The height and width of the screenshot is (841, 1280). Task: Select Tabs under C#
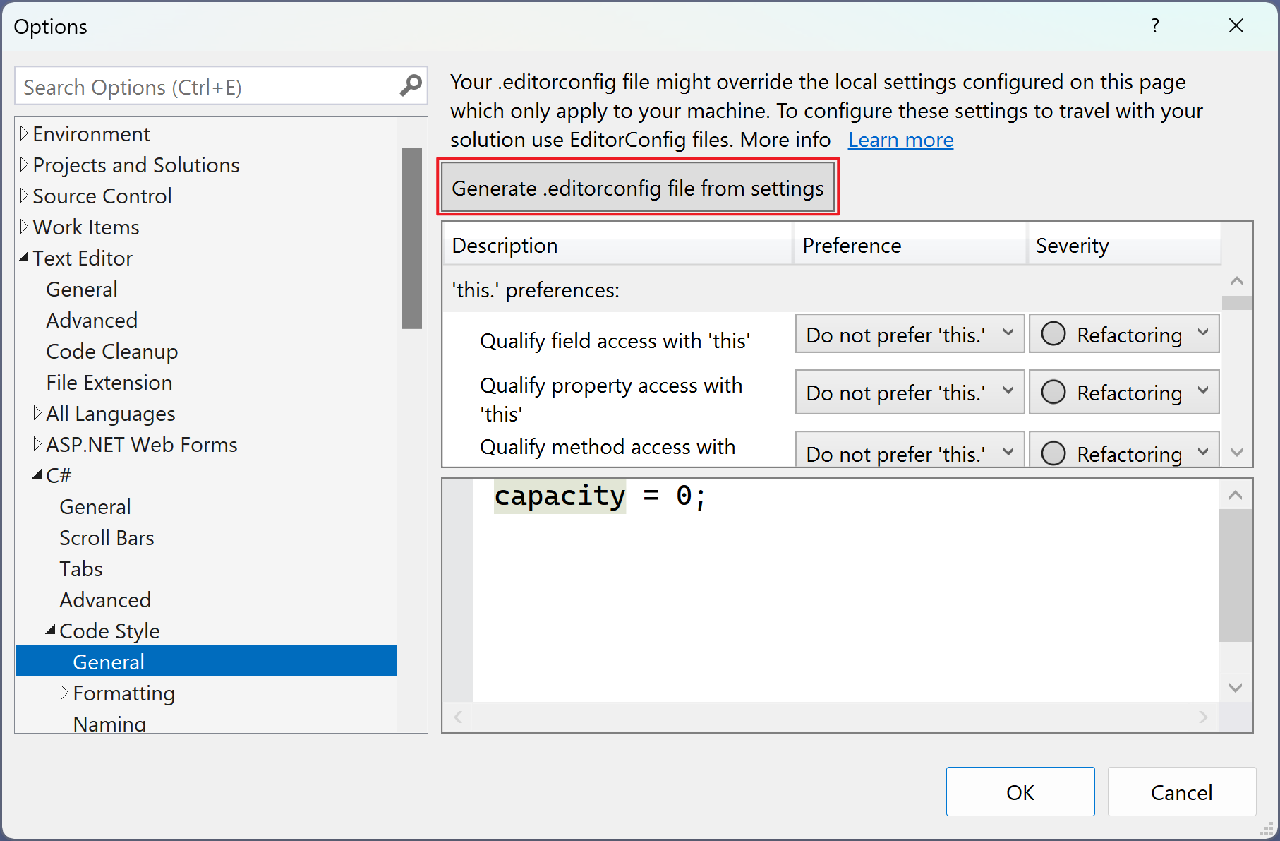[x=80, y=568]
